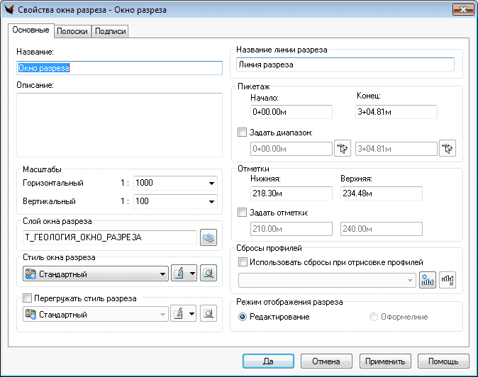Switch to the Подписи tab
This screenshot has width=478, height=377.
(110, 31)
